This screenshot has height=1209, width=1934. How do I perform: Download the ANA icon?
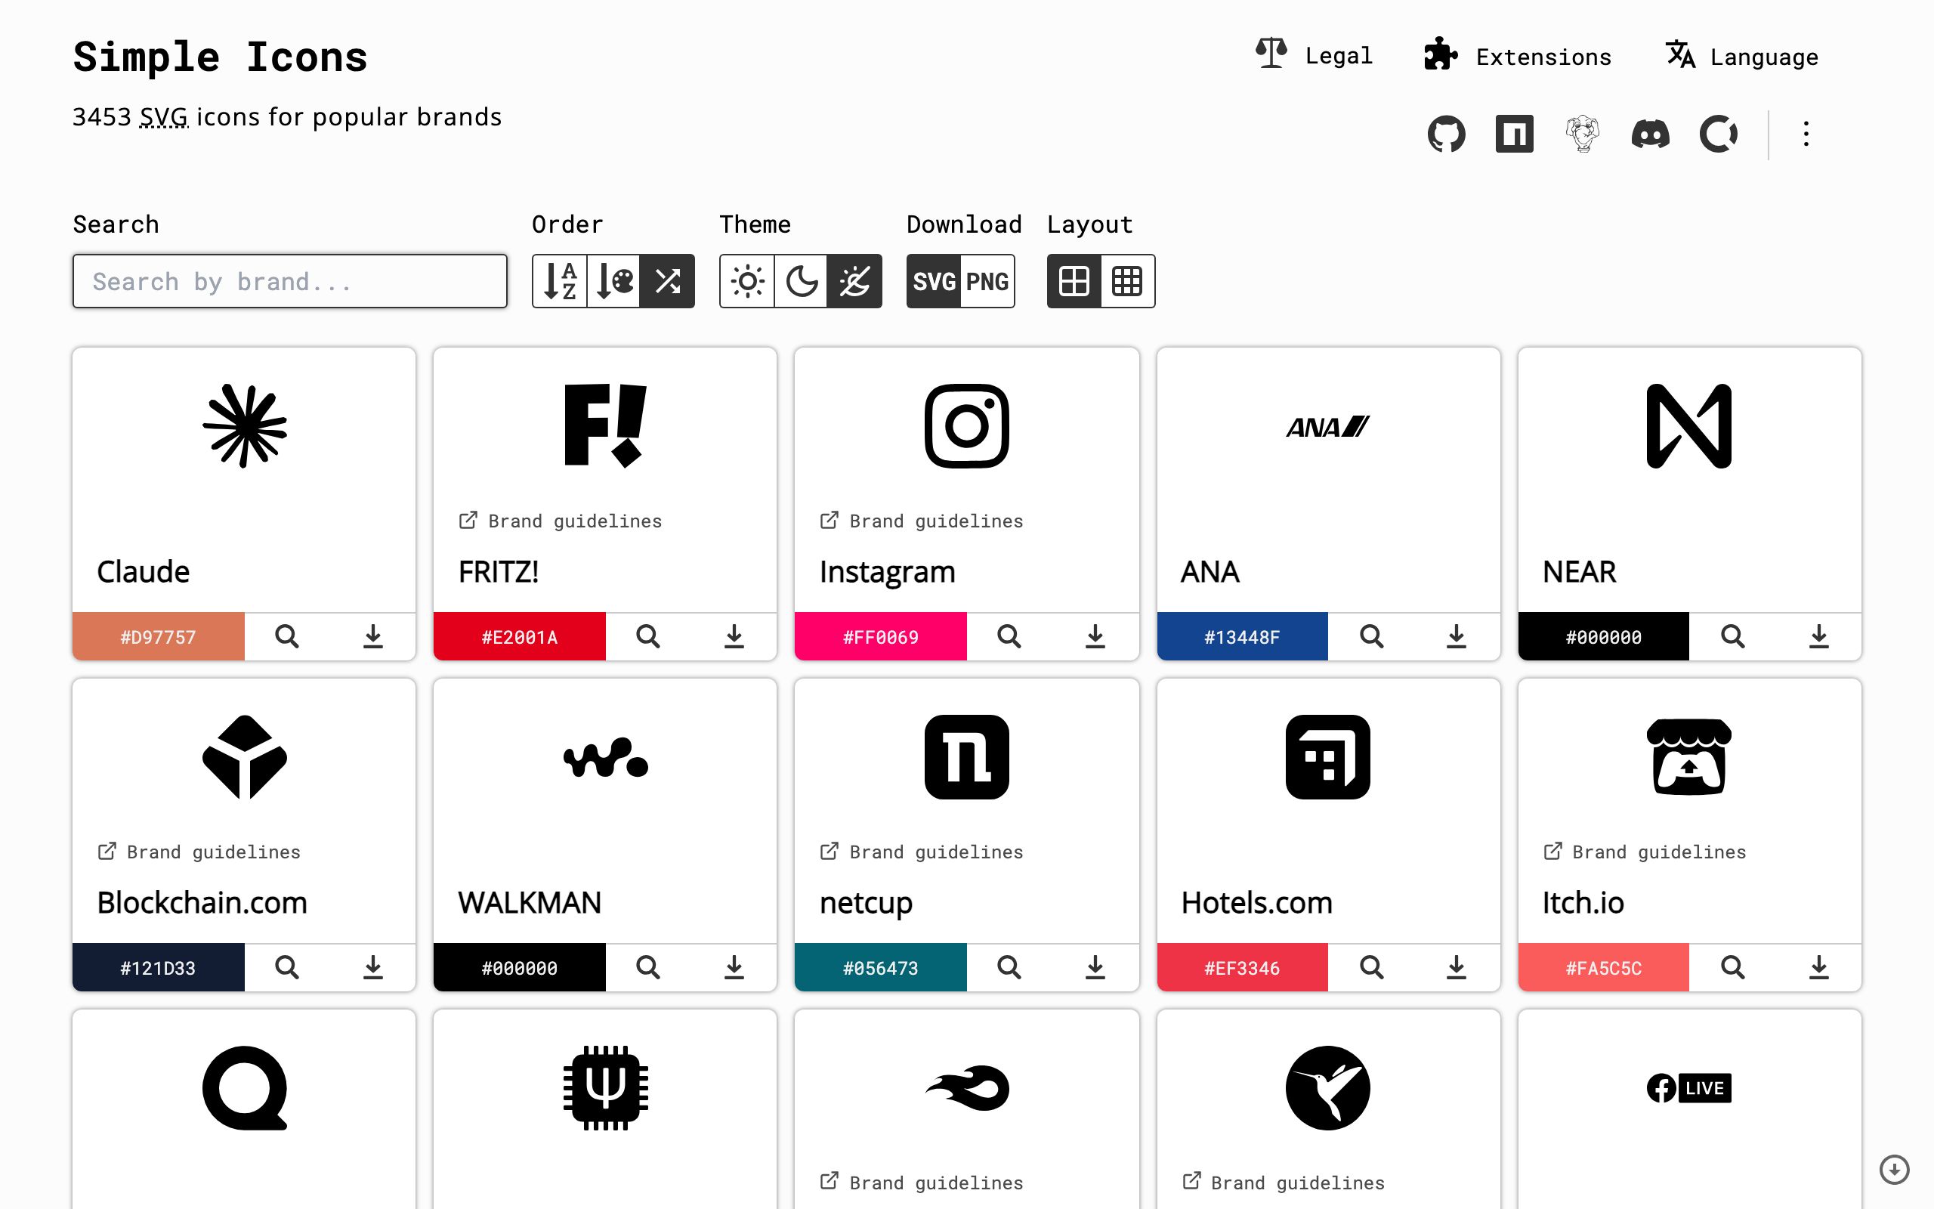[1457, 636]
